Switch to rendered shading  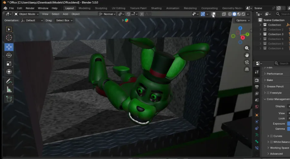pos(243,14)
